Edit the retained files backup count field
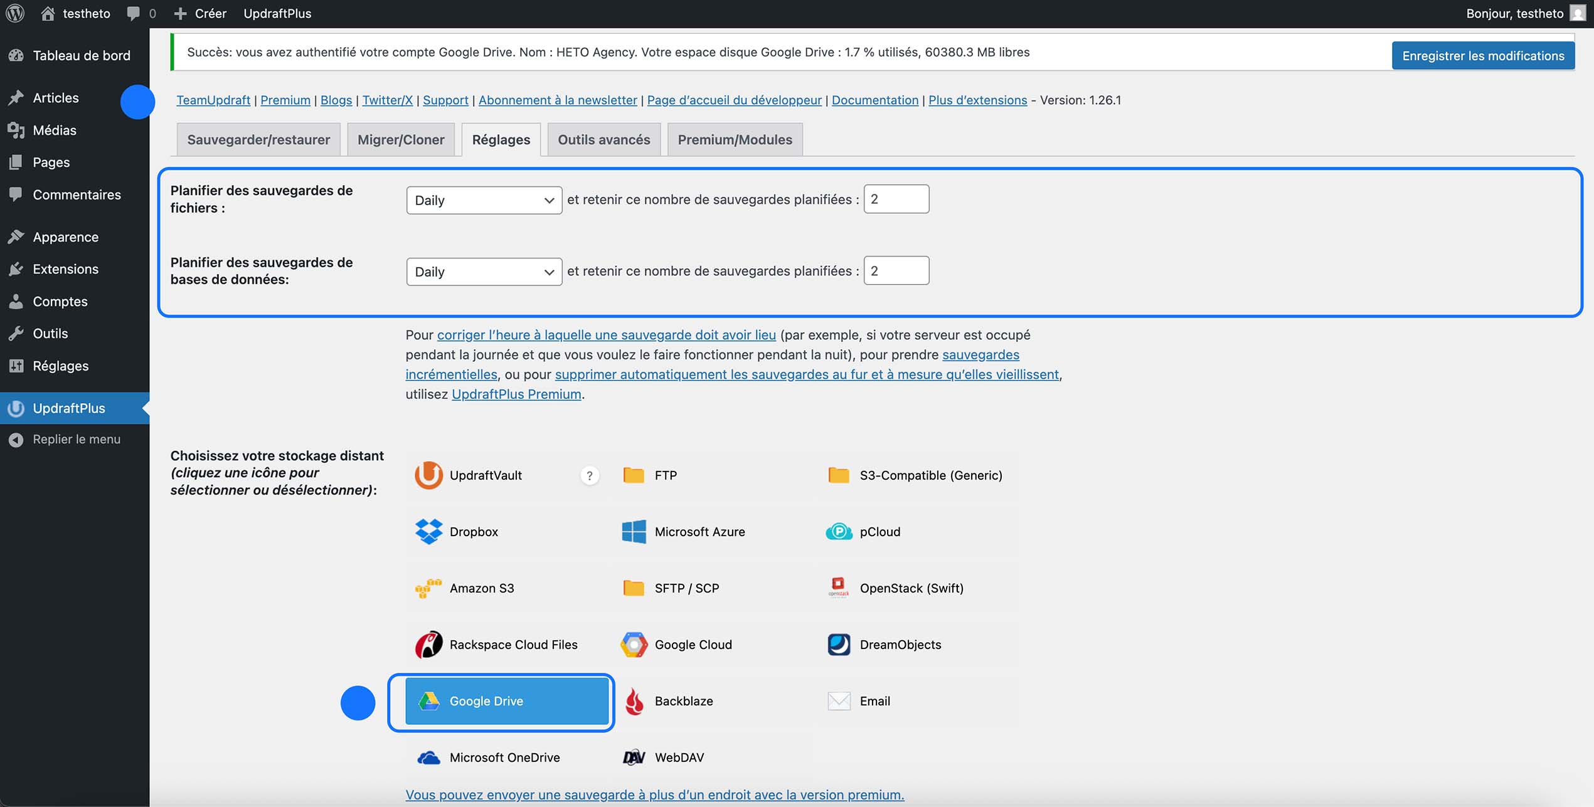The width and height of the screenshot is (1594, 807). (x=896, y=199)
